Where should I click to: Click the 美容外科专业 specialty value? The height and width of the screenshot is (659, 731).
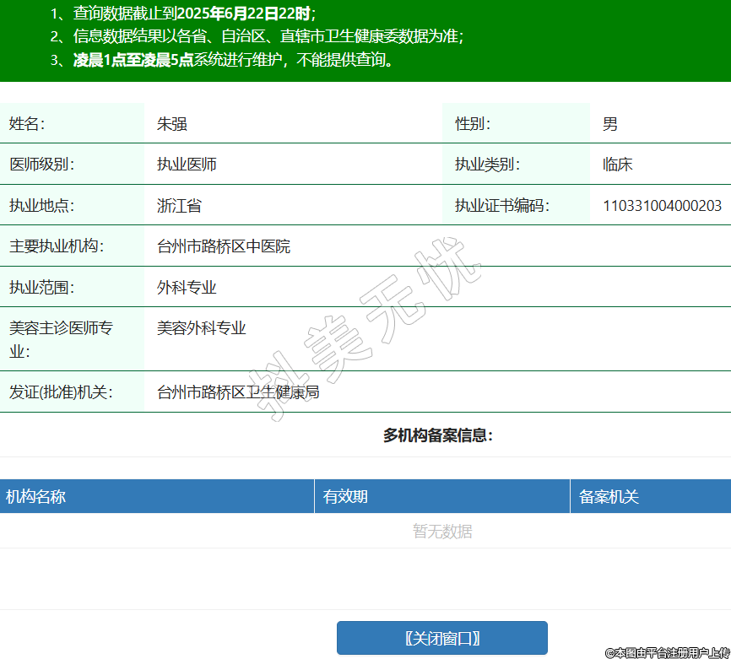coord(201,328)
